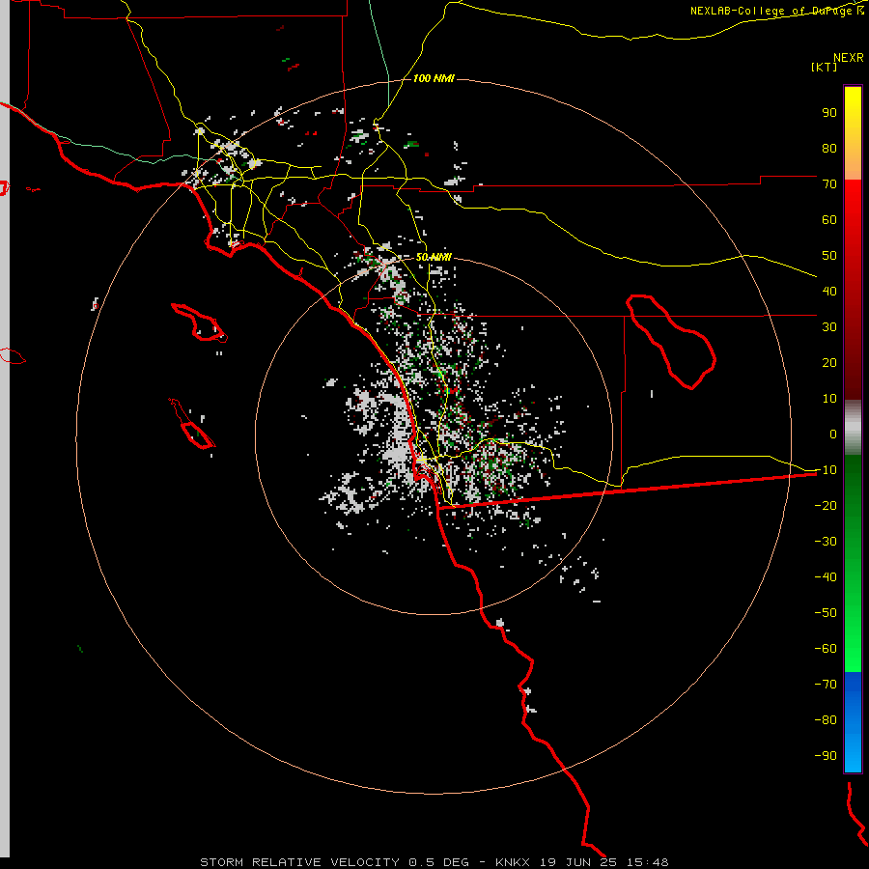Screen dimensions: 869x869
Task: Select the -80 scale value
Action: [826, 720]
